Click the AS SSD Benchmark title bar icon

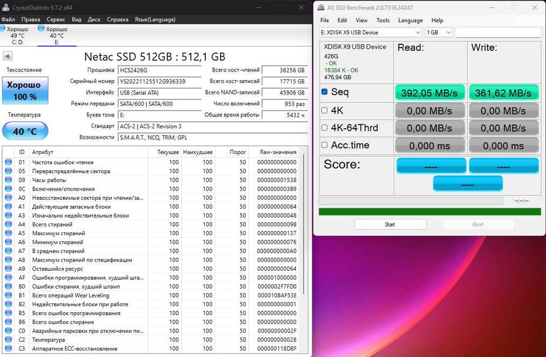point(321,7)
